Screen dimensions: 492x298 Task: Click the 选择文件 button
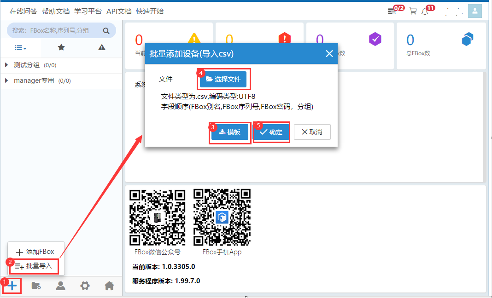(223, 79)
